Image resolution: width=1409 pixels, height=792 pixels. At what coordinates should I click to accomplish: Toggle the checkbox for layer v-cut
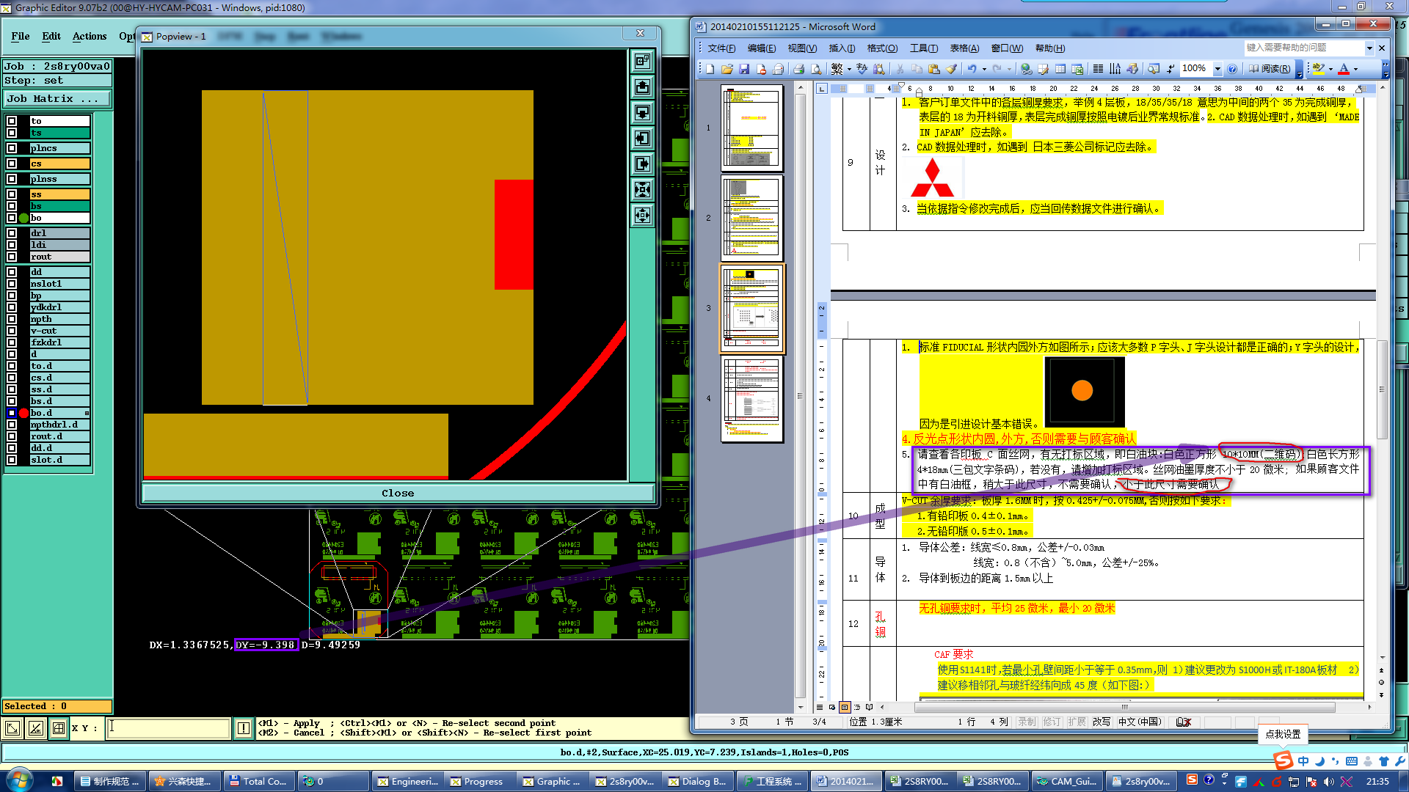tap(12, 331)
